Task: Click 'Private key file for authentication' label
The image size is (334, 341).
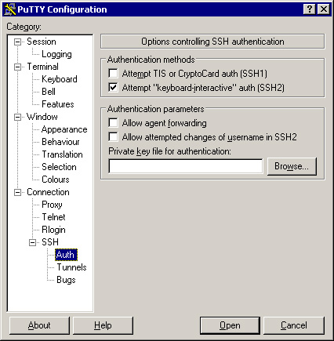Action: click(170, 151)
